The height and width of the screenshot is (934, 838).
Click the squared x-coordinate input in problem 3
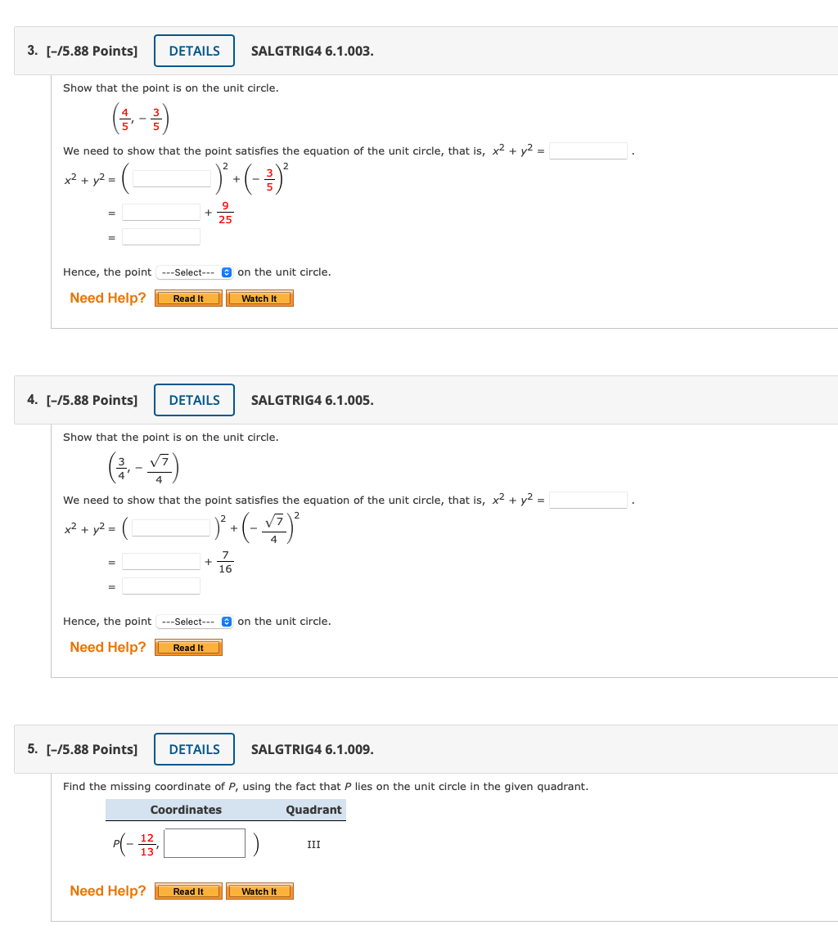(x=169, y=178)
